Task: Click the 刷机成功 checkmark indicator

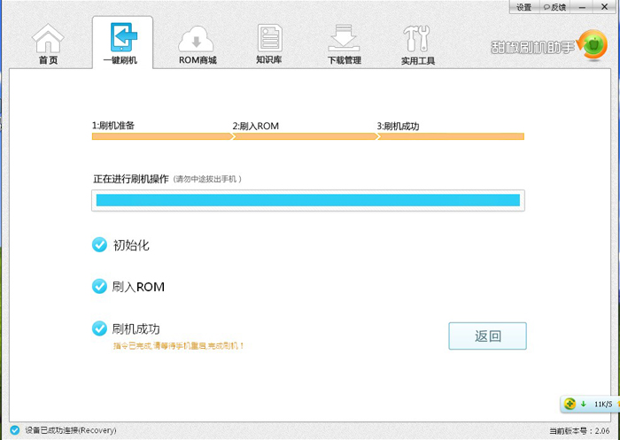Action: pyautogui.click(x=99, y=328)
